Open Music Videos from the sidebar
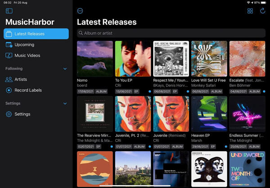270x188 pixels. (27, 56)
